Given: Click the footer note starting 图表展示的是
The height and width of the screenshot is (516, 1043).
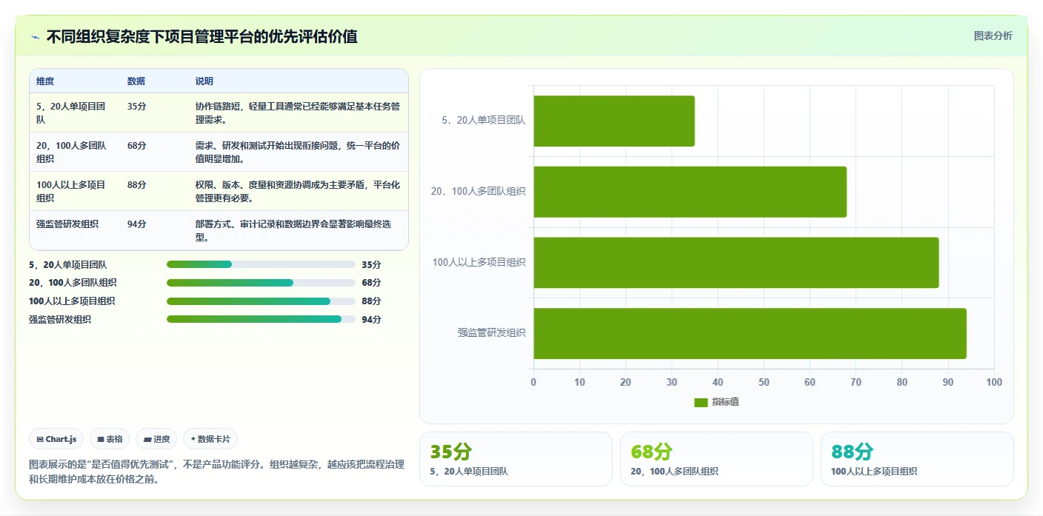Looking at the screenshot, I should click(216, 472).
